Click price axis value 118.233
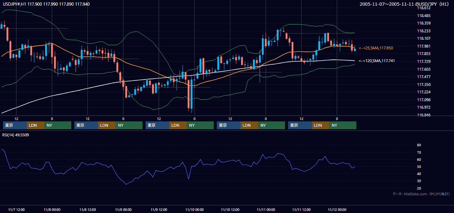The height and width of the screenshot is (213, 454). click(x=423, y=31)
